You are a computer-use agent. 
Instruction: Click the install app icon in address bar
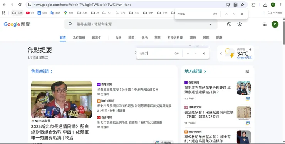228,5
